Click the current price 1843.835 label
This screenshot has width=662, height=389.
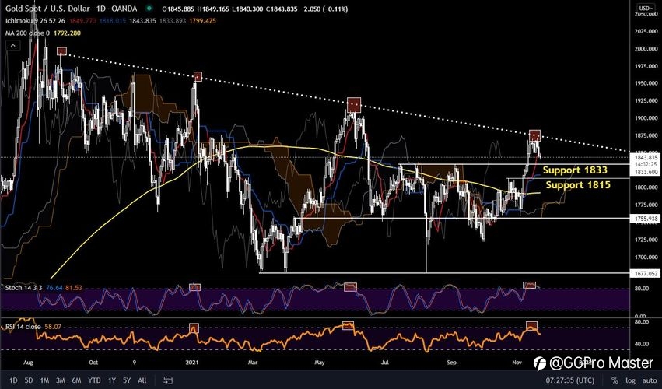pos(645,157)
